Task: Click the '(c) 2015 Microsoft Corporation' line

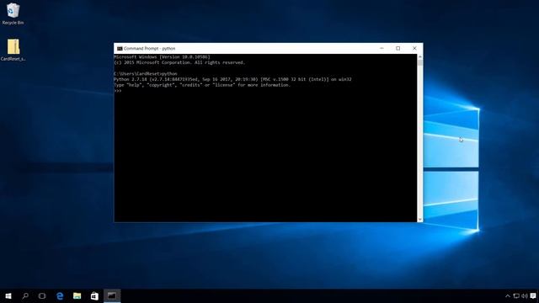Action: (x=179, y=62)
